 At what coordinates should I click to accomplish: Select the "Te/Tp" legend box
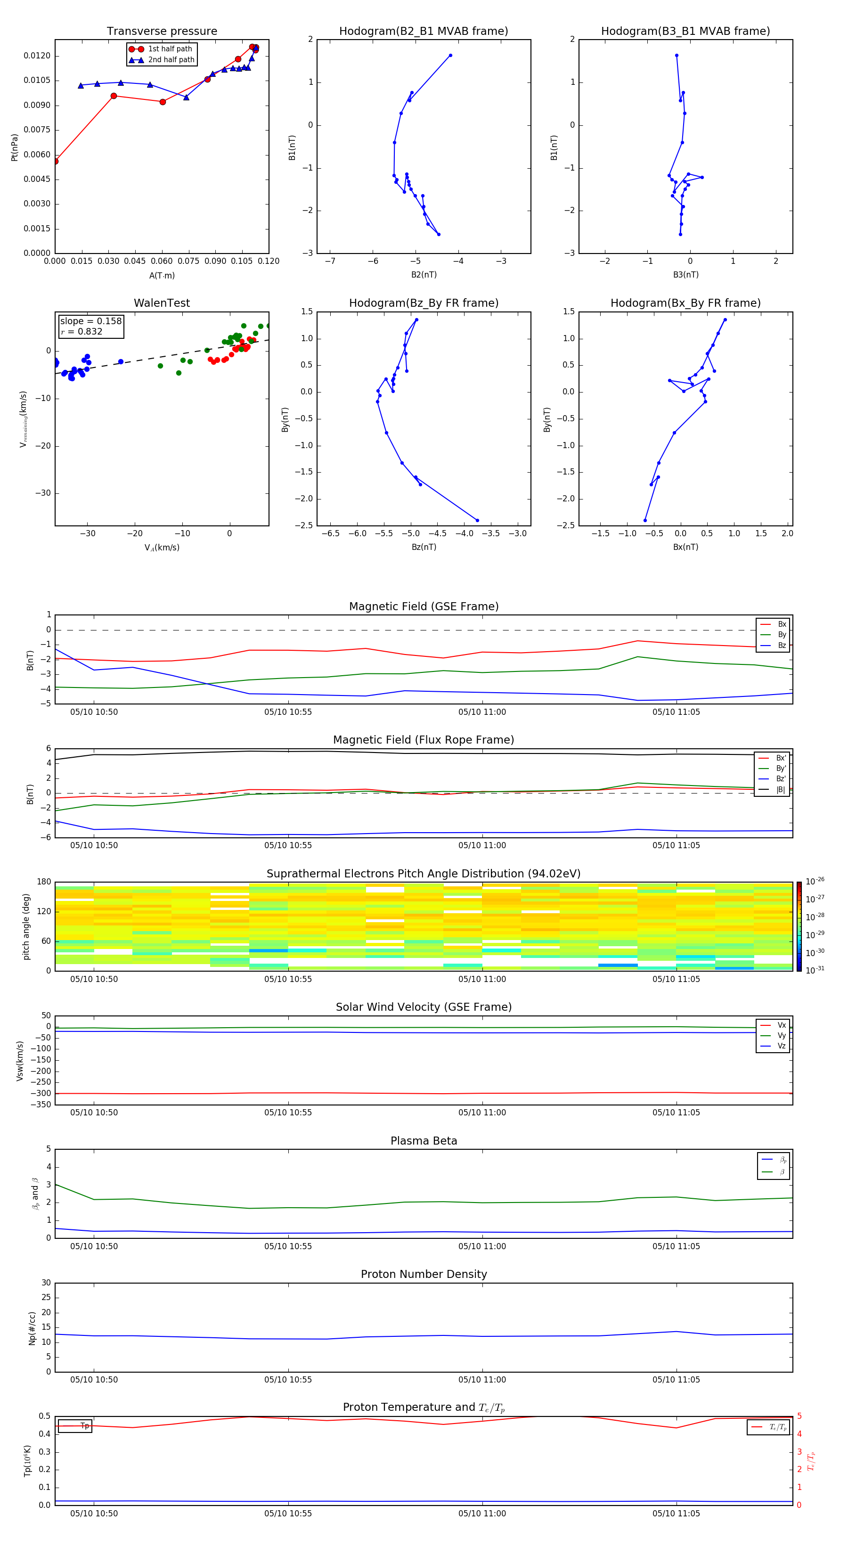[x=768, y=1427]
